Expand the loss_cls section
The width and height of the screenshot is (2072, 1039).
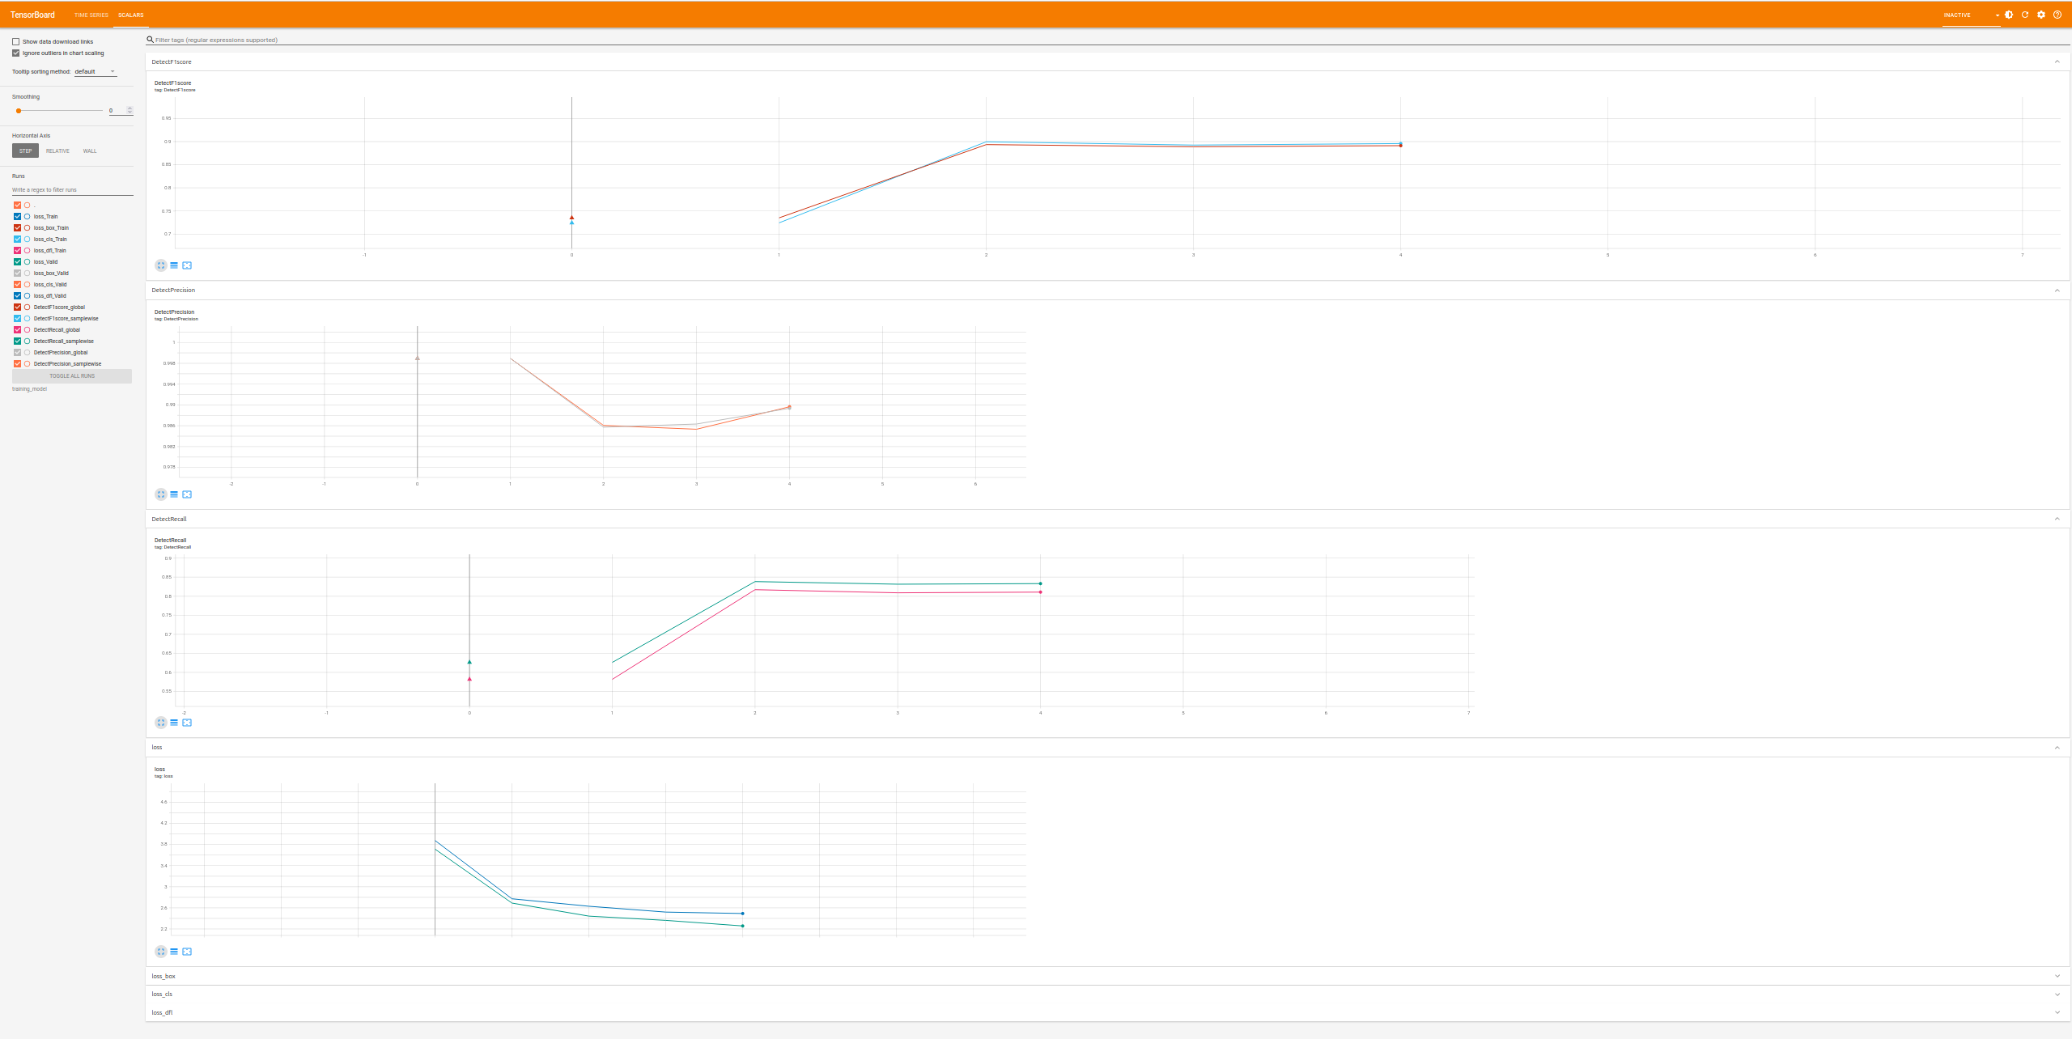2057,994
